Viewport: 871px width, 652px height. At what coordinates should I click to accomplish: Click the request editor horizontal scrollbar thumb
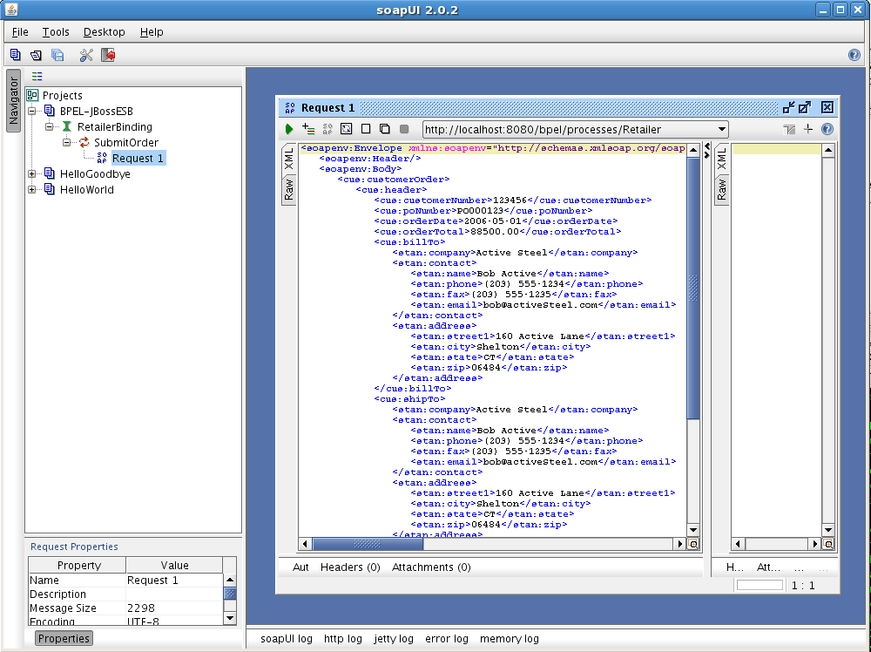(x=368, y=544)
